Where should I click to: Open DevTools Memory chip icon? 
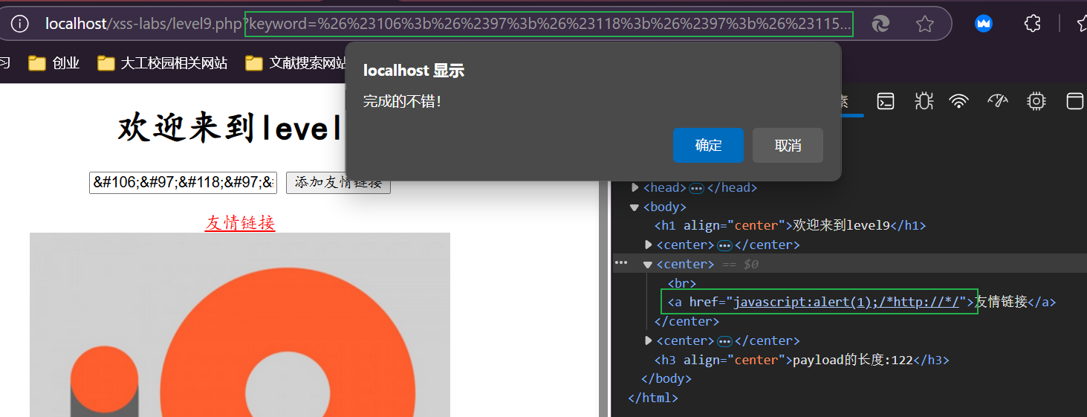pyautogui.click(x=1036, y=101)
